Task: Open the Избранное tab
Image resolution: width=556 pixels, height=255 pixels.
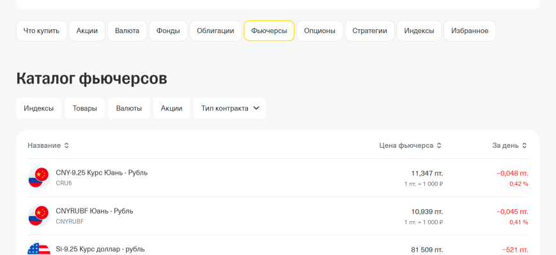Action: point(470,31)
